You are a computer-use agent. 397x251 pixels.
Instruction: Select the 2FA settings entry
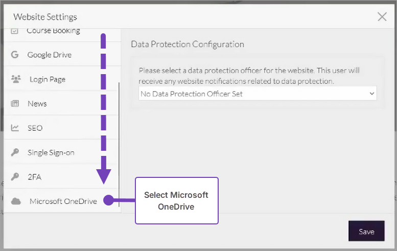click(34, 177)
